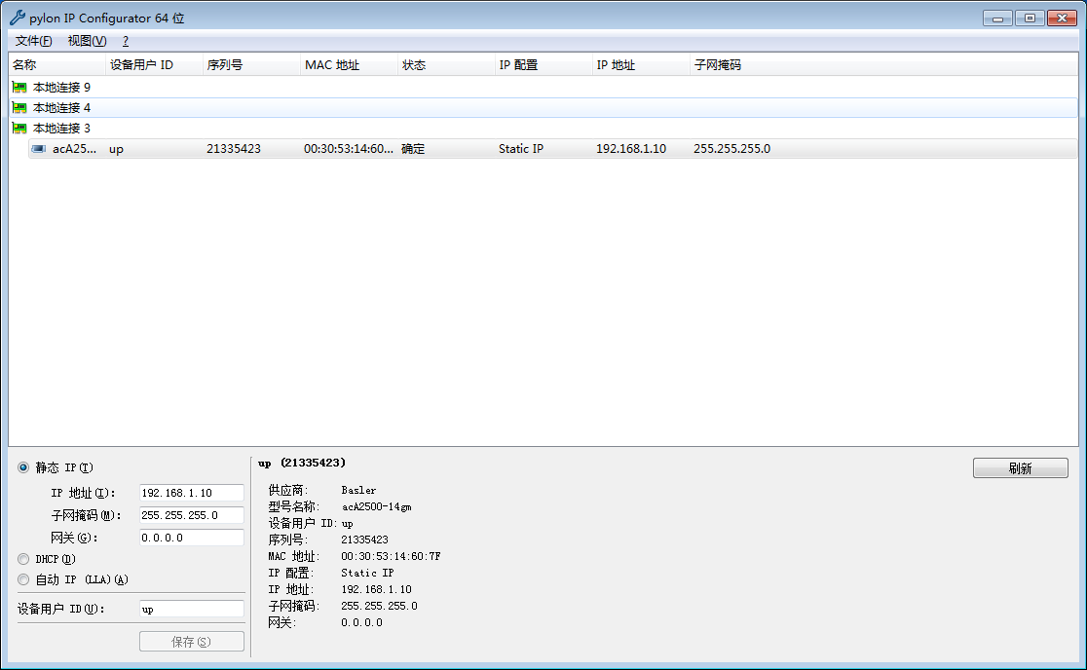1087x670 pixels.
Task: Click the IP 地址 input field
Action: [x=191, y=493]
